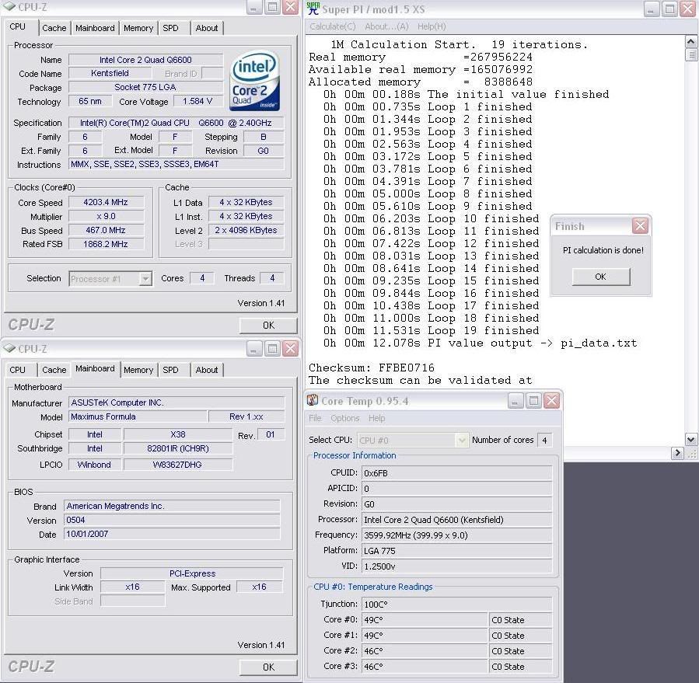
Task: Click OK in the top CPU-Z window
Action: (x=268, y=326)
